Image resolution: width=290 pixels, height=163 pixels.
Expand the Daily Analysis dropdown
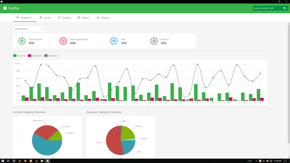click(29, 29)
